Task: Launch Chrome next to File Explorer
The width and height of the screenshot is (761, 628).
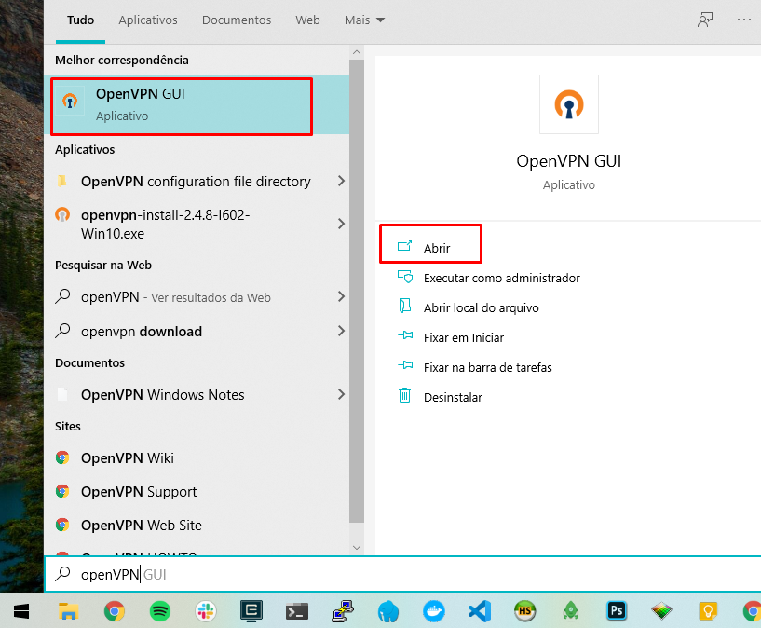Action: click(x=114, y=611)
